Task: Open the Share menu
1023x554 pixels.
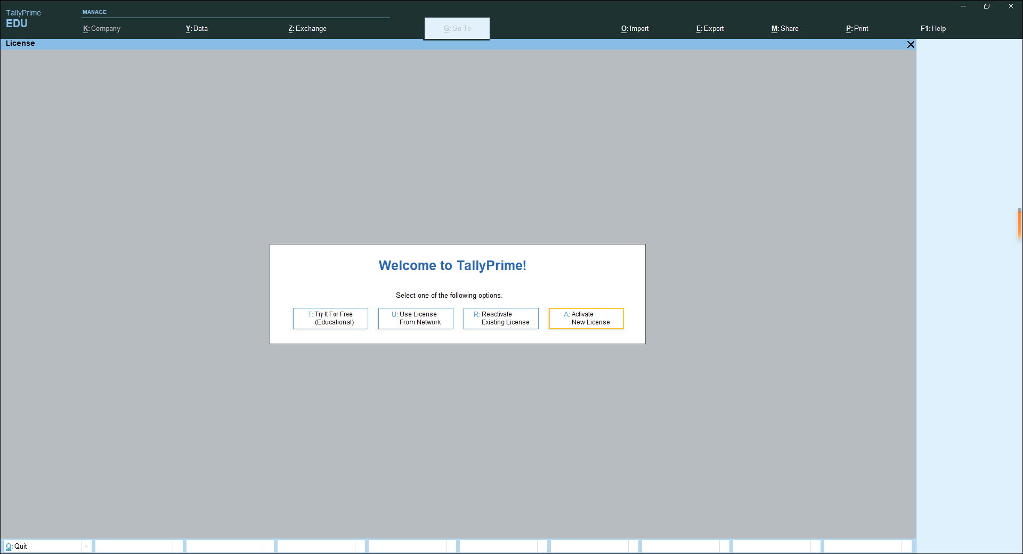Action: [x=785, y=29]
